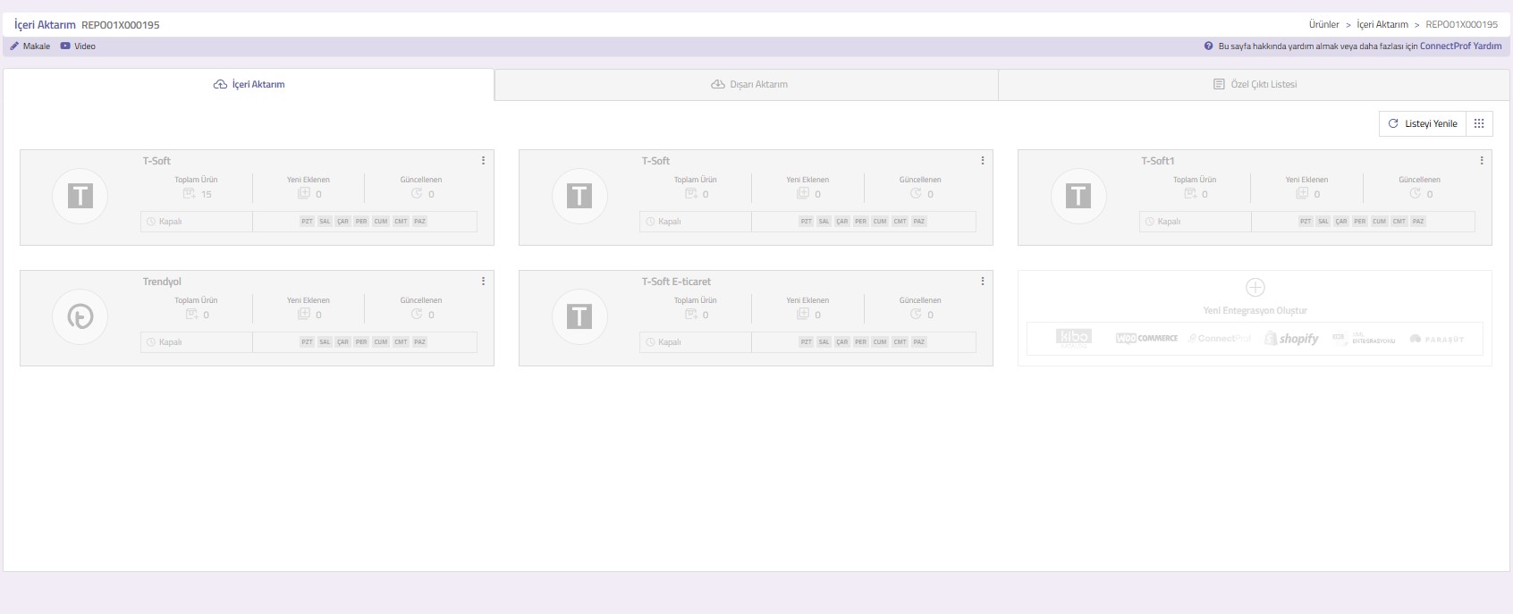Switch view using the grid dots icon
Screen dimensions: 1513x614
[1479, 123]
